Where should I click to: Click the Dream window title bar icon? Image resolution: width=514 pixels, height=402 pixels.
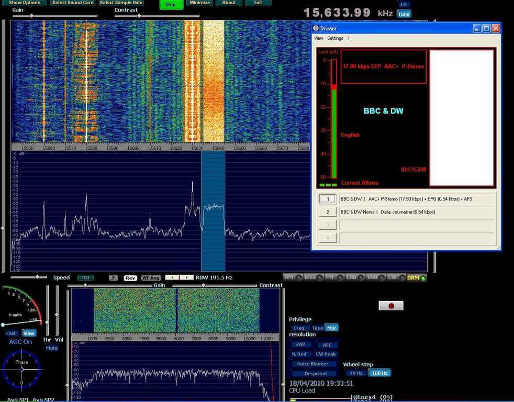pyautogui.click(x=316, y=28)
